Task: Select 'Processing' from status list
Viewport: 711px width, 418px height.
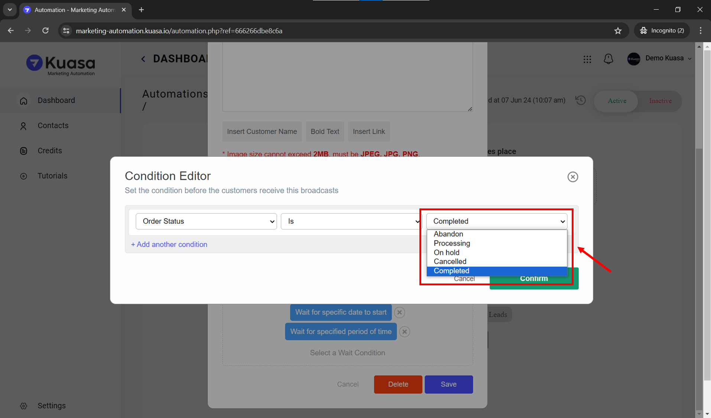Action: tap(452, 243)
